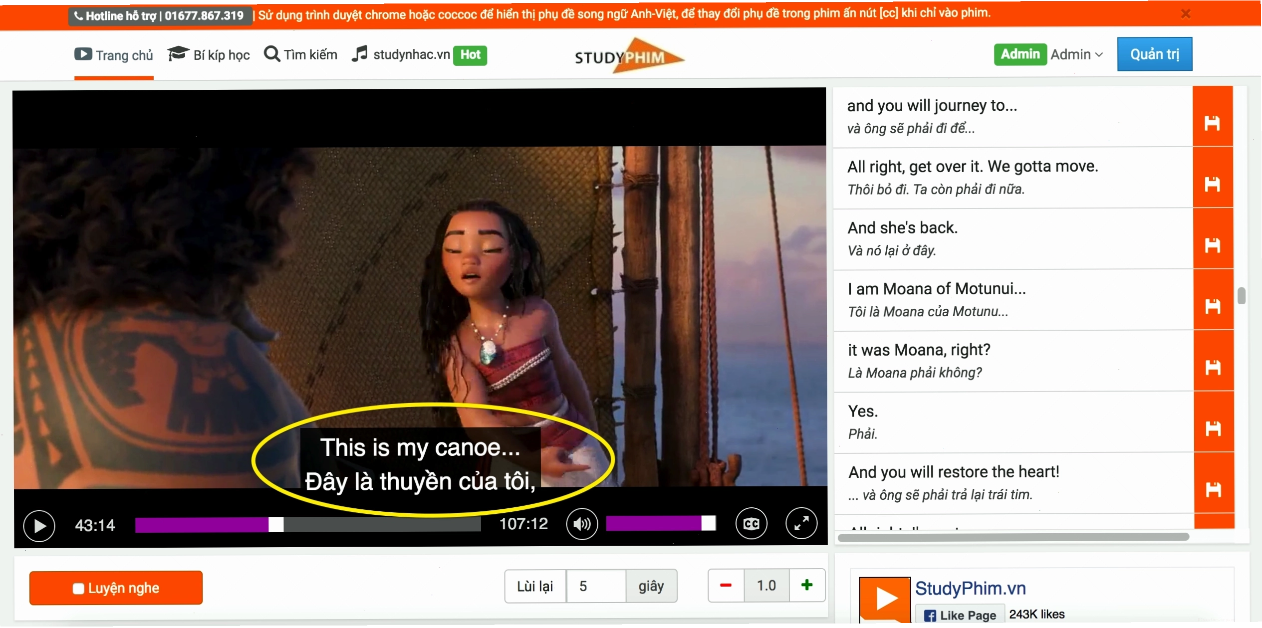The height and width of the screenshot is (628, 1262).
Task: Click the video progress seek bar
Action: pos(308,525)
